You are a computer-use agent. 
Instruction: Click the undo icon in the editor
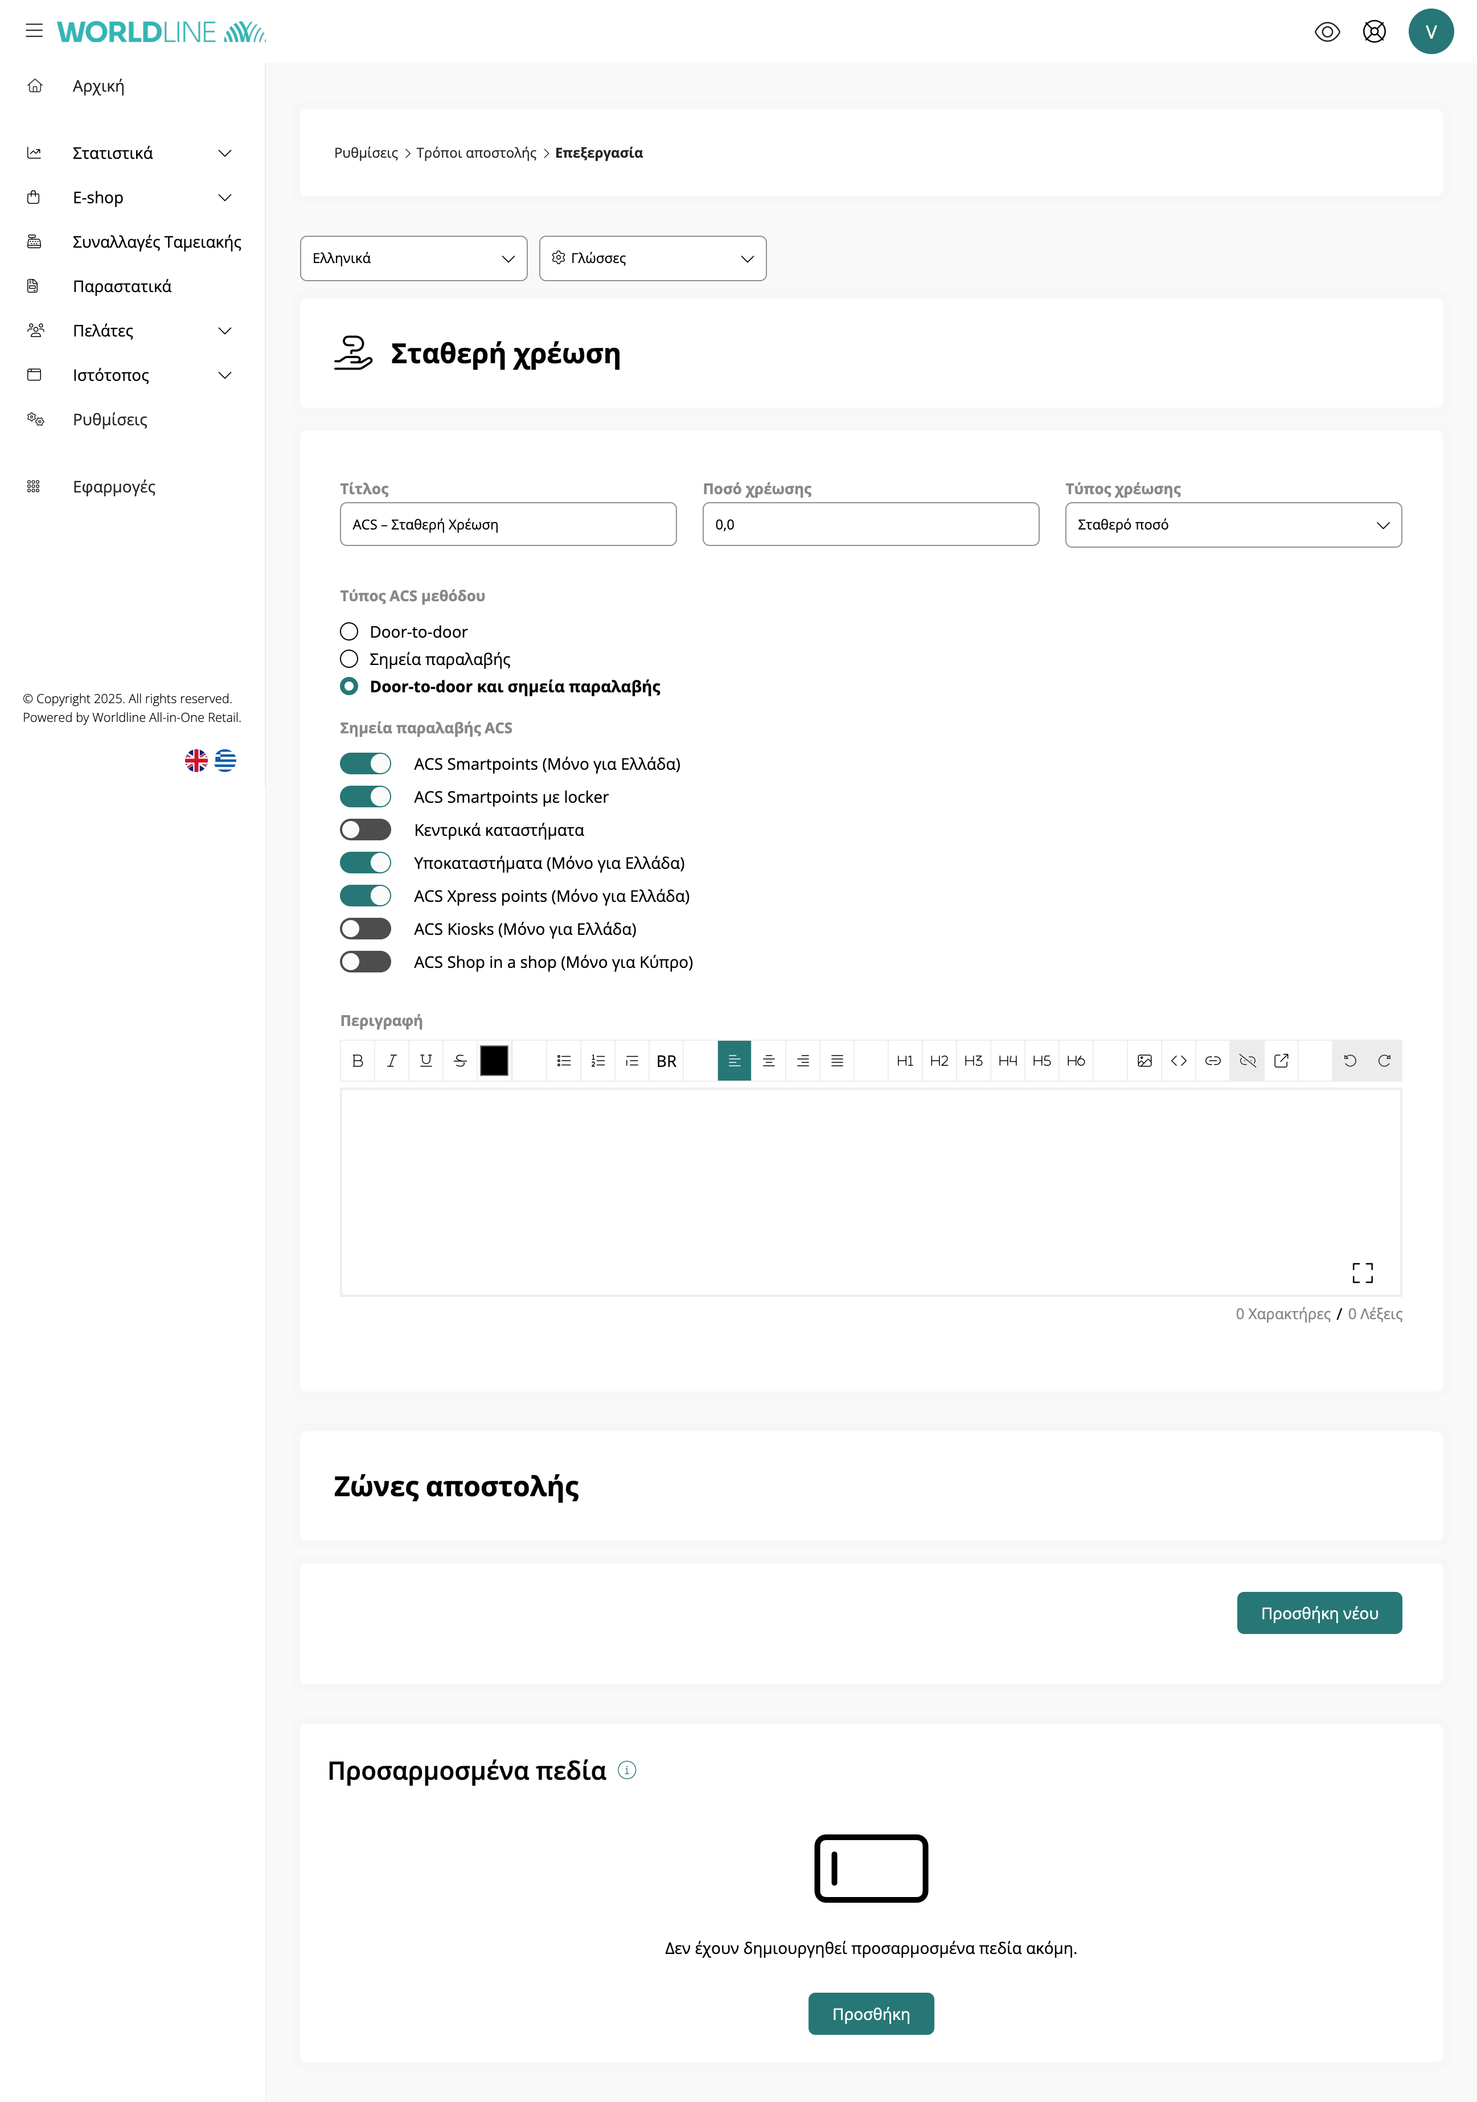click(x=1349, y=1060)
